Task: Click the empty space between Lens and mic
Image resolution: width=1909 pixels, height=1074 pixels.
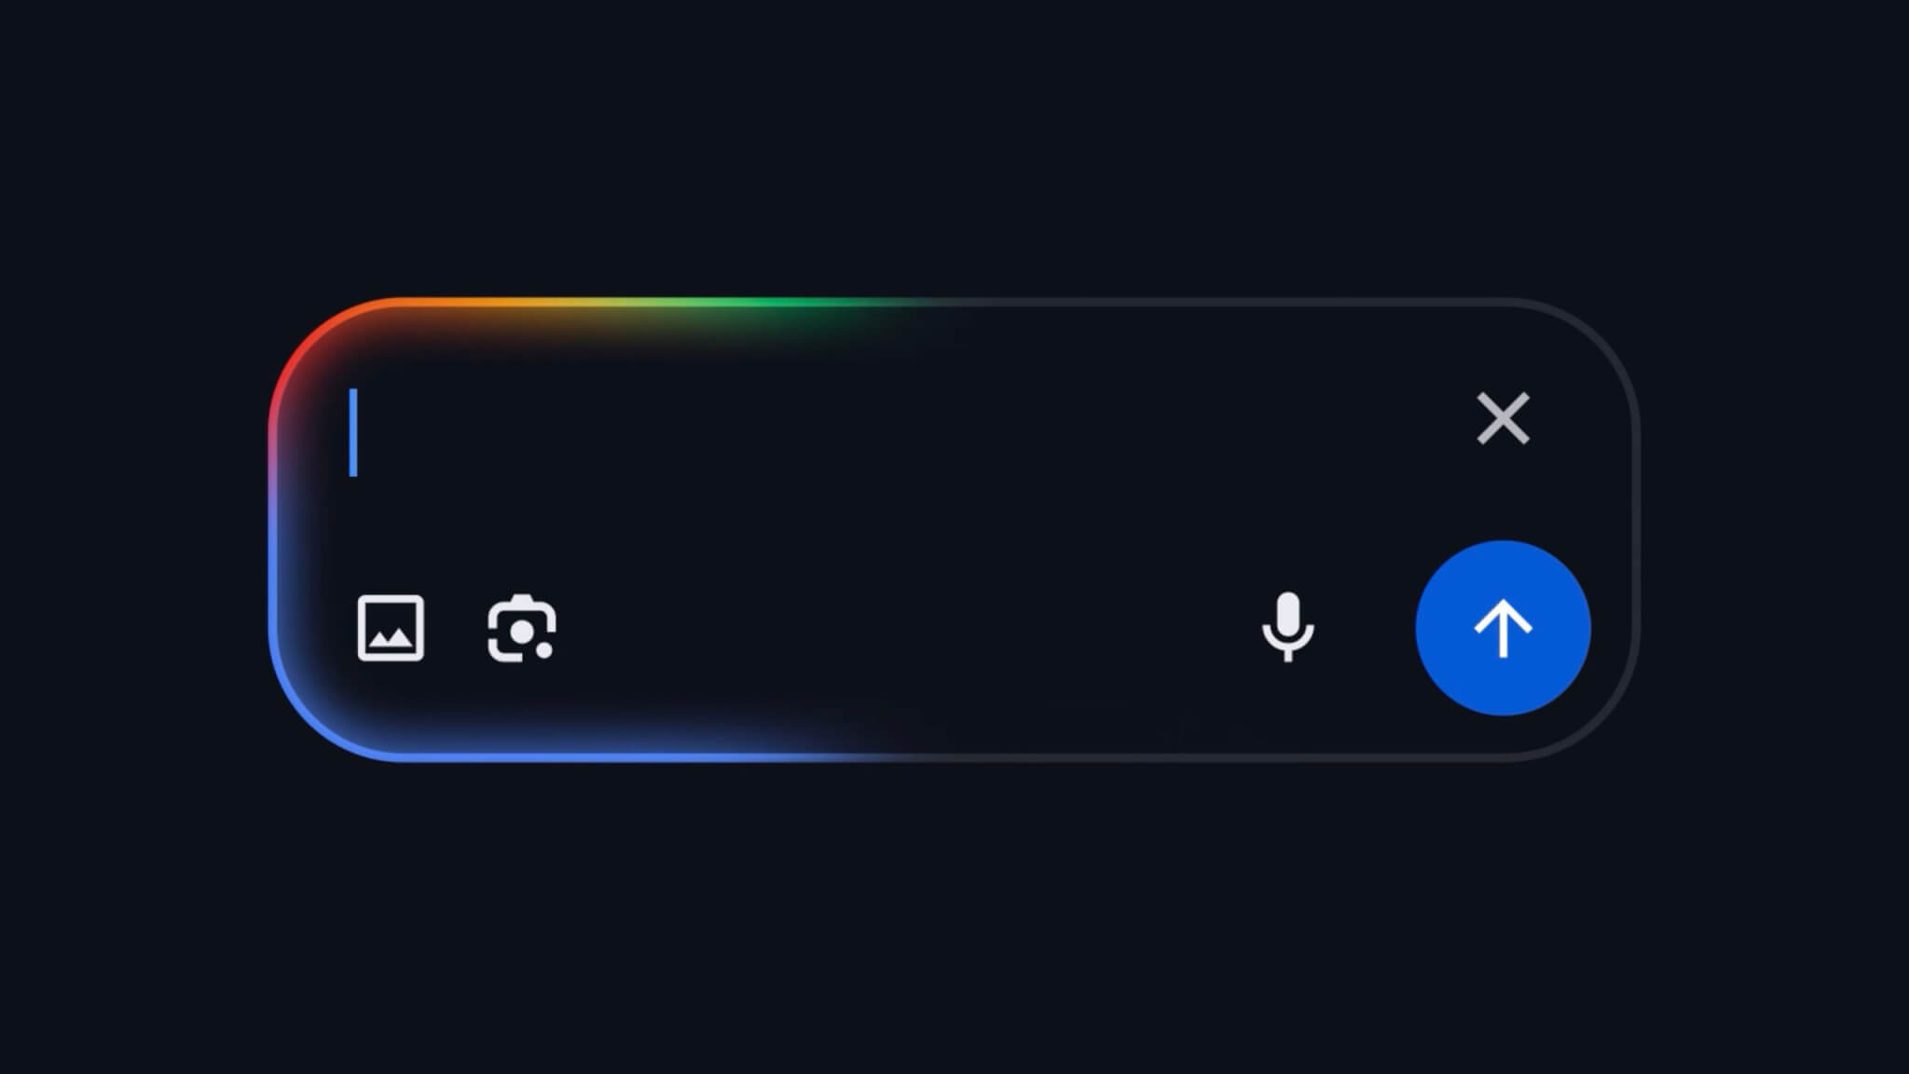Action: pos(909,628)
